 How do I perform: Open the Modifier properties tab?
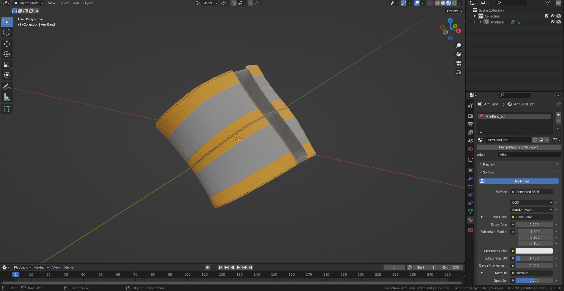tap(470, 179)
